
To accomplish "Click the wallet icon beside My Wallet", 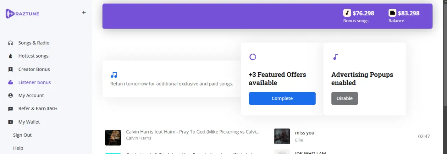I will point(10,122).
